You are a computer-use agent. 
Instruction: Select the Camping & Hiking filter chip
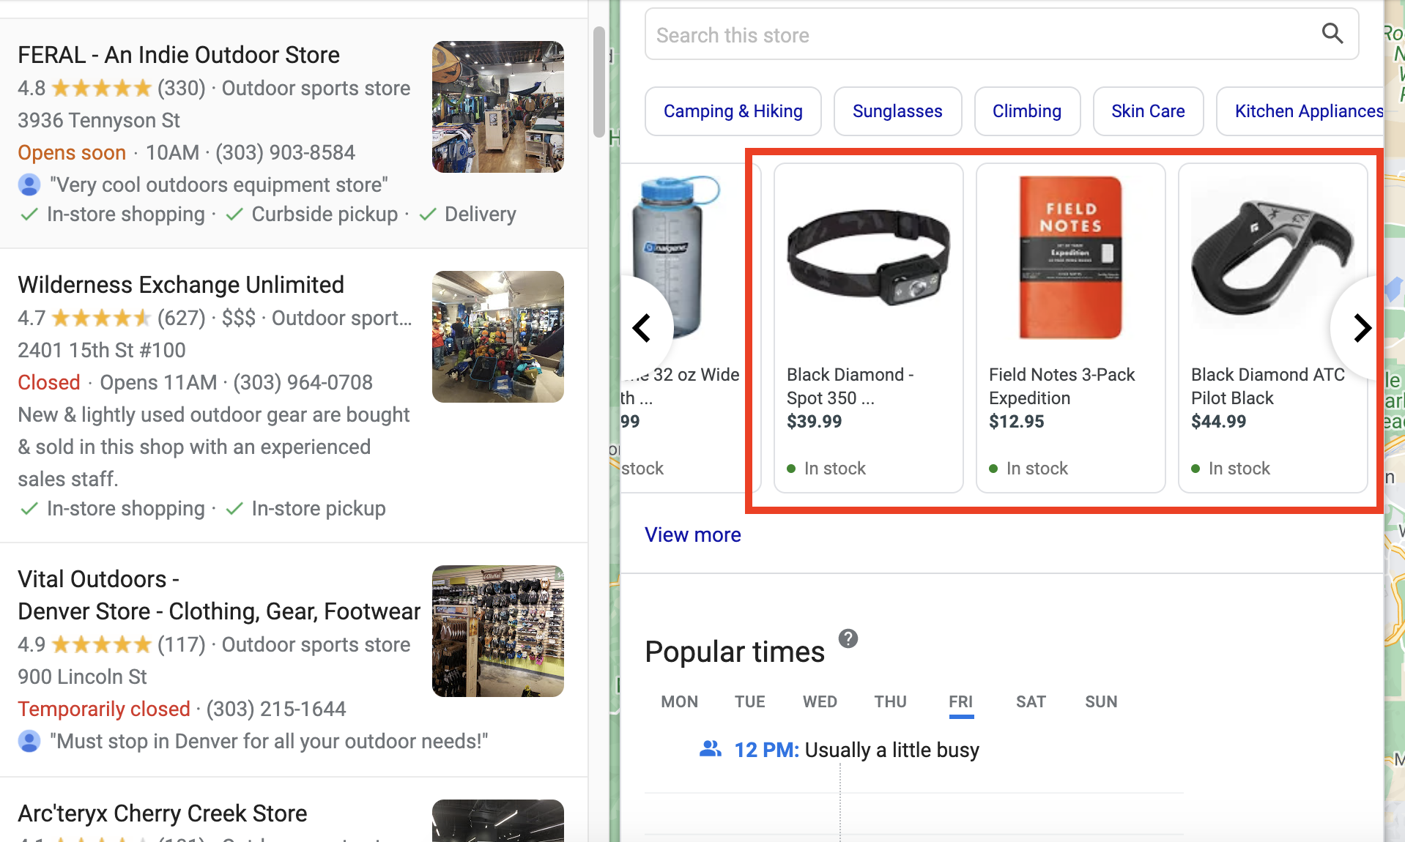(x=733, y=111)
